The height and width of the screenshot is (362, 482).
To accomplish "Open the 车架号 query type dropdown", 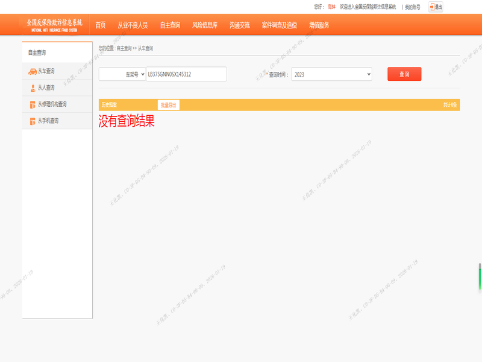I will 122,74.
